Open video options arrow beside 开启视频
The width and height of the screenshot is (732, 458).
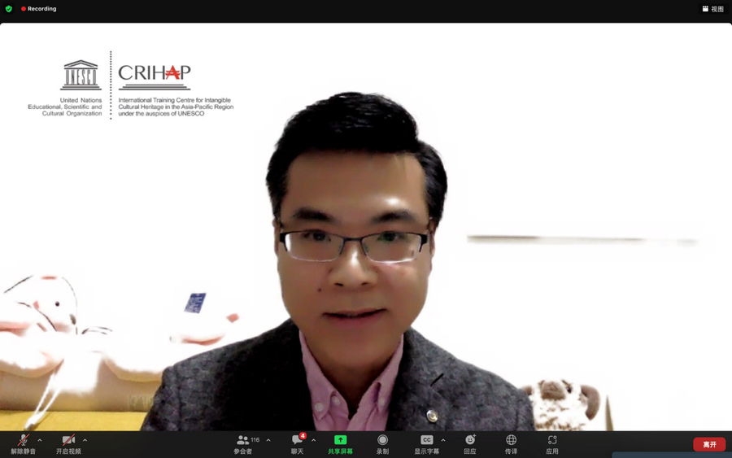click(x=85, y=440)
